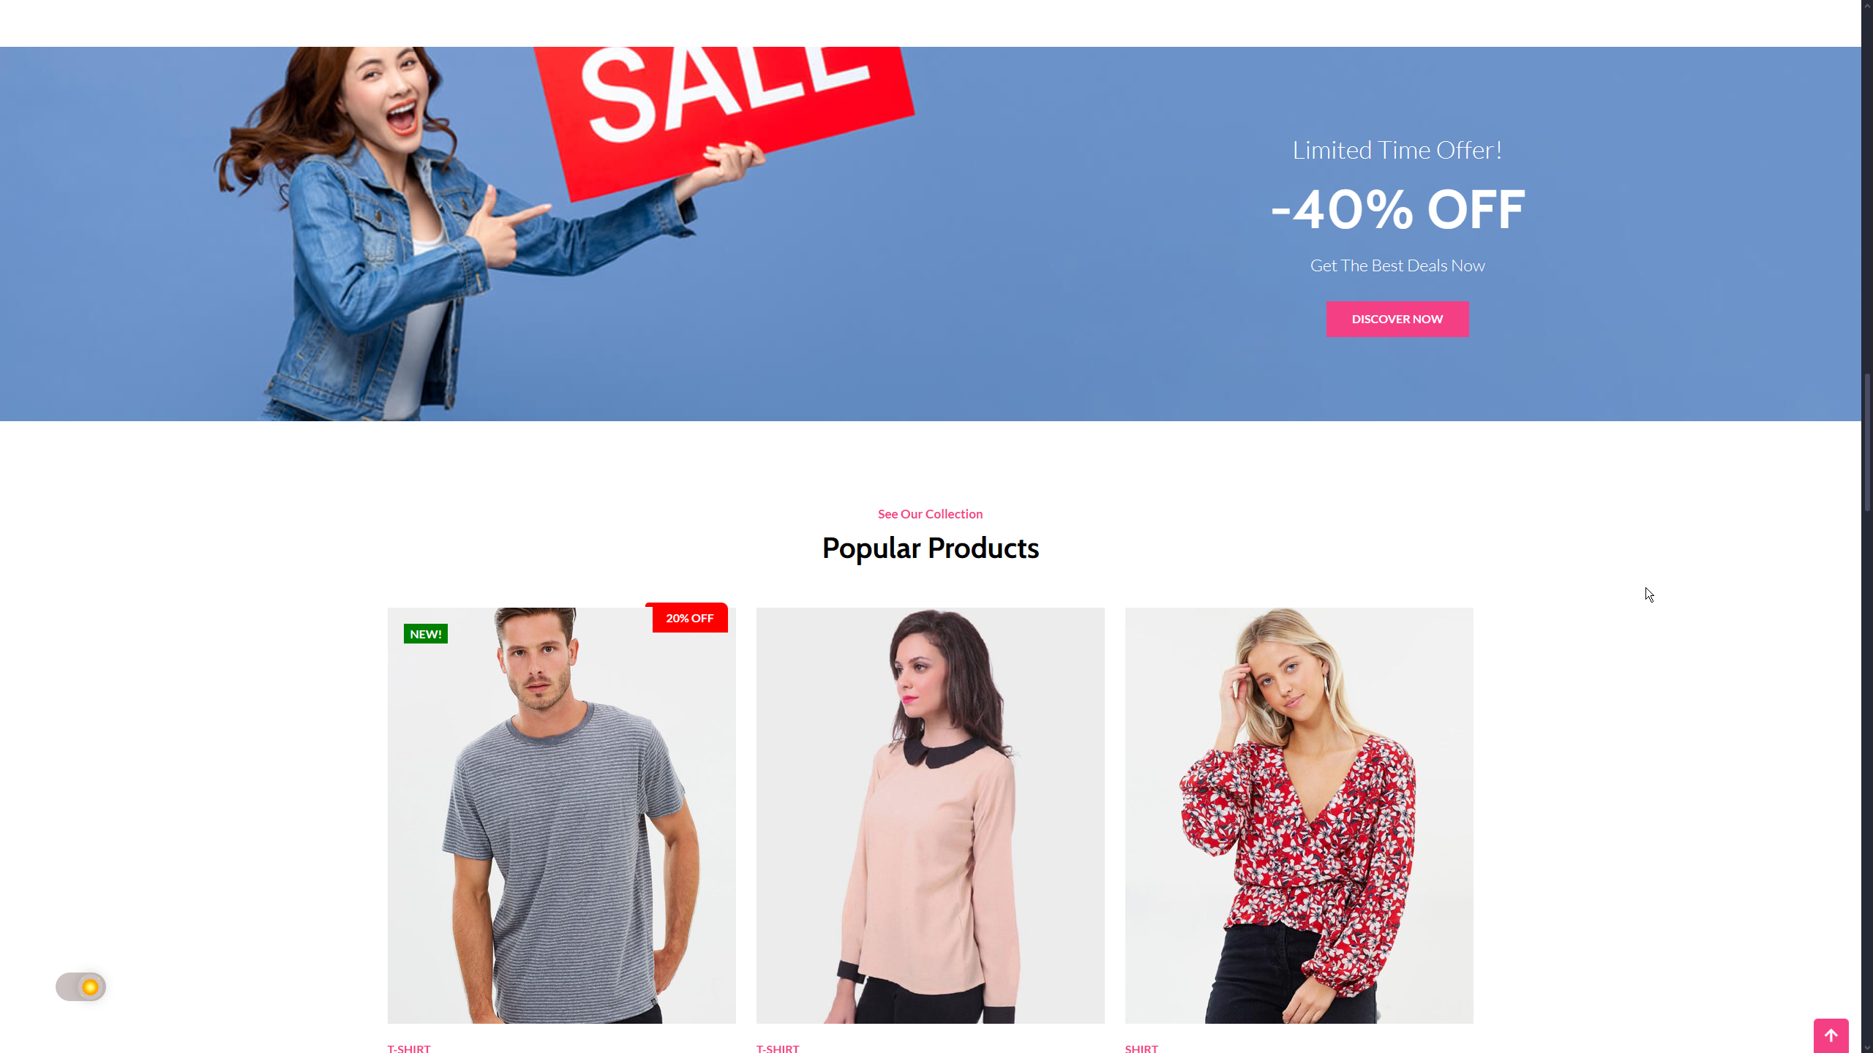
Task: Click the -40% OFF banner text
Action: (x=1397, y=210)
